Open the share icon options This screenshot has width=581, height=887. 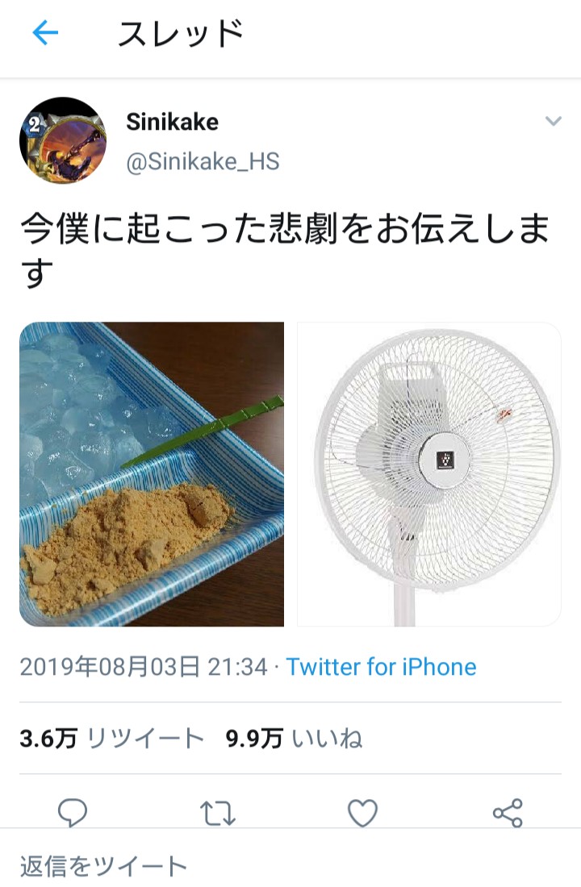tap(508, 813)
